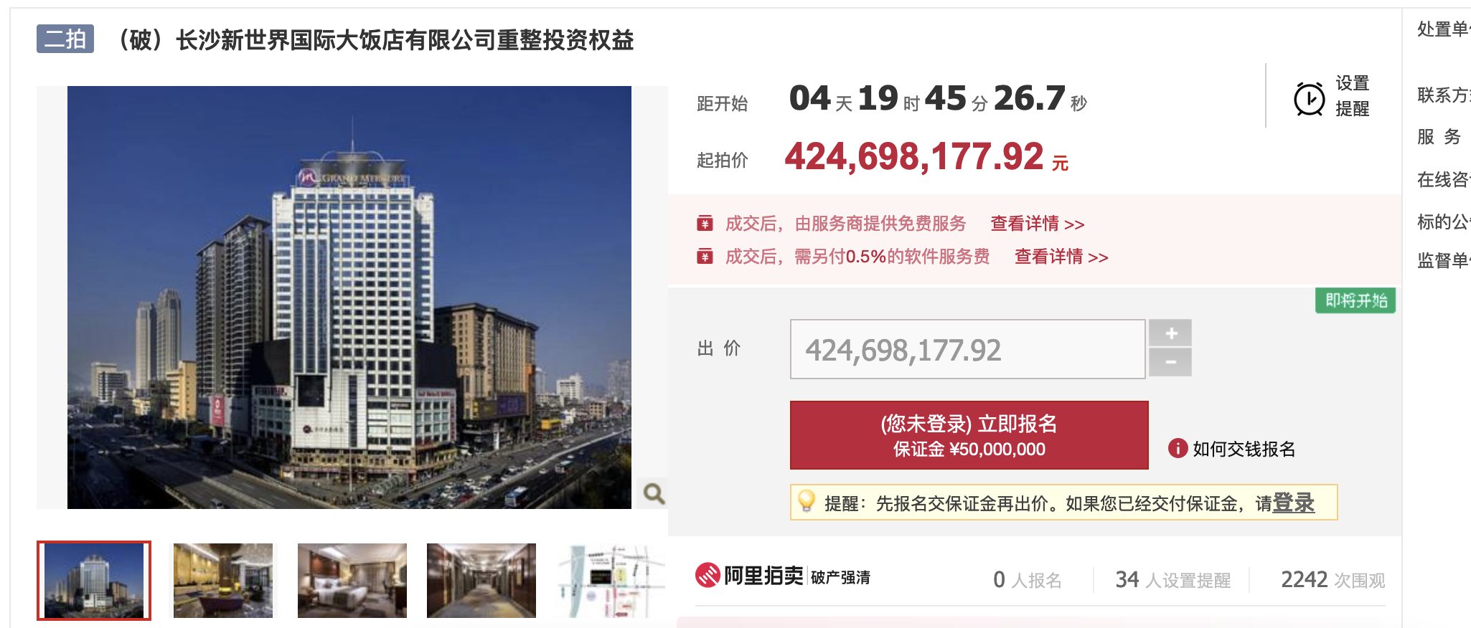1471x628 pixels.
Task: Click the 立即报名 registration button
Action: (x=969, y=435)
